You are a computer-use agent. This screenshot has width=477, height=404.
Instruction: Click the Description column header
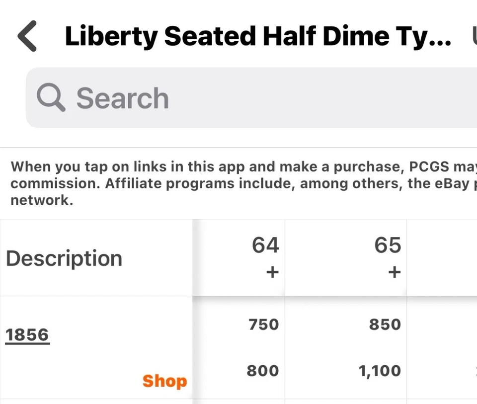(64, 258)
